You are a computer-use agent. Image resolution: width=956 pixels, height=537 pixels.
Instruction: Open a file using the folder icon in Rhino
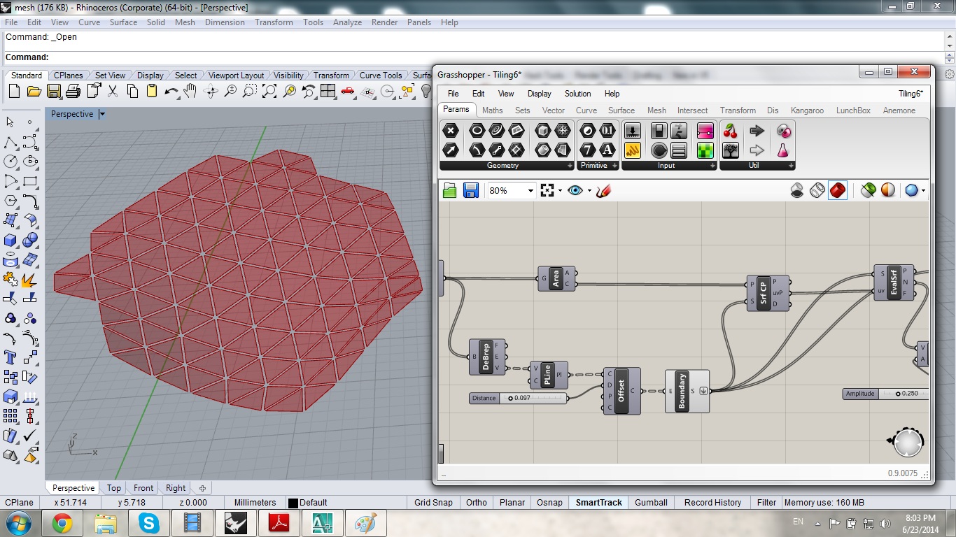pos(34,92)
